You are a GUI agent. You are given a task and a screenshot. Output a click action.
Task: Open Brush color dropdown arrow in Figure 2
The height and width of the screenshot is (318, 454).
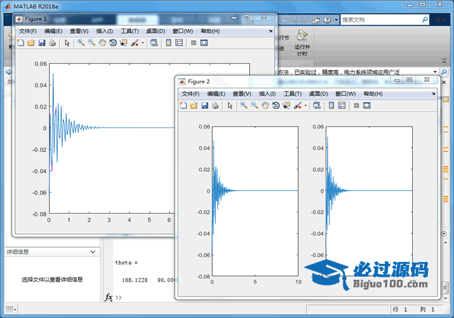pyautogui.click(x=305, y=106)
